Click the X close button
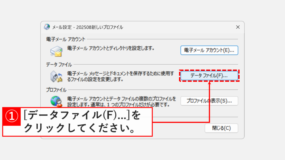Viewport: 285px width, 160px height. pyautogui.click(x=238, y=27)
